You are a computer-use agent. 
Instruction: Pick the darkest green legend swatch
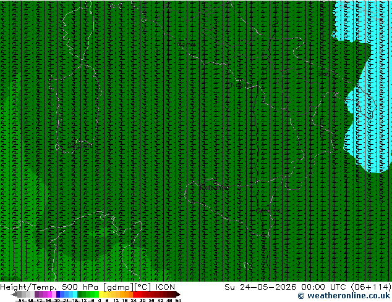80,294
